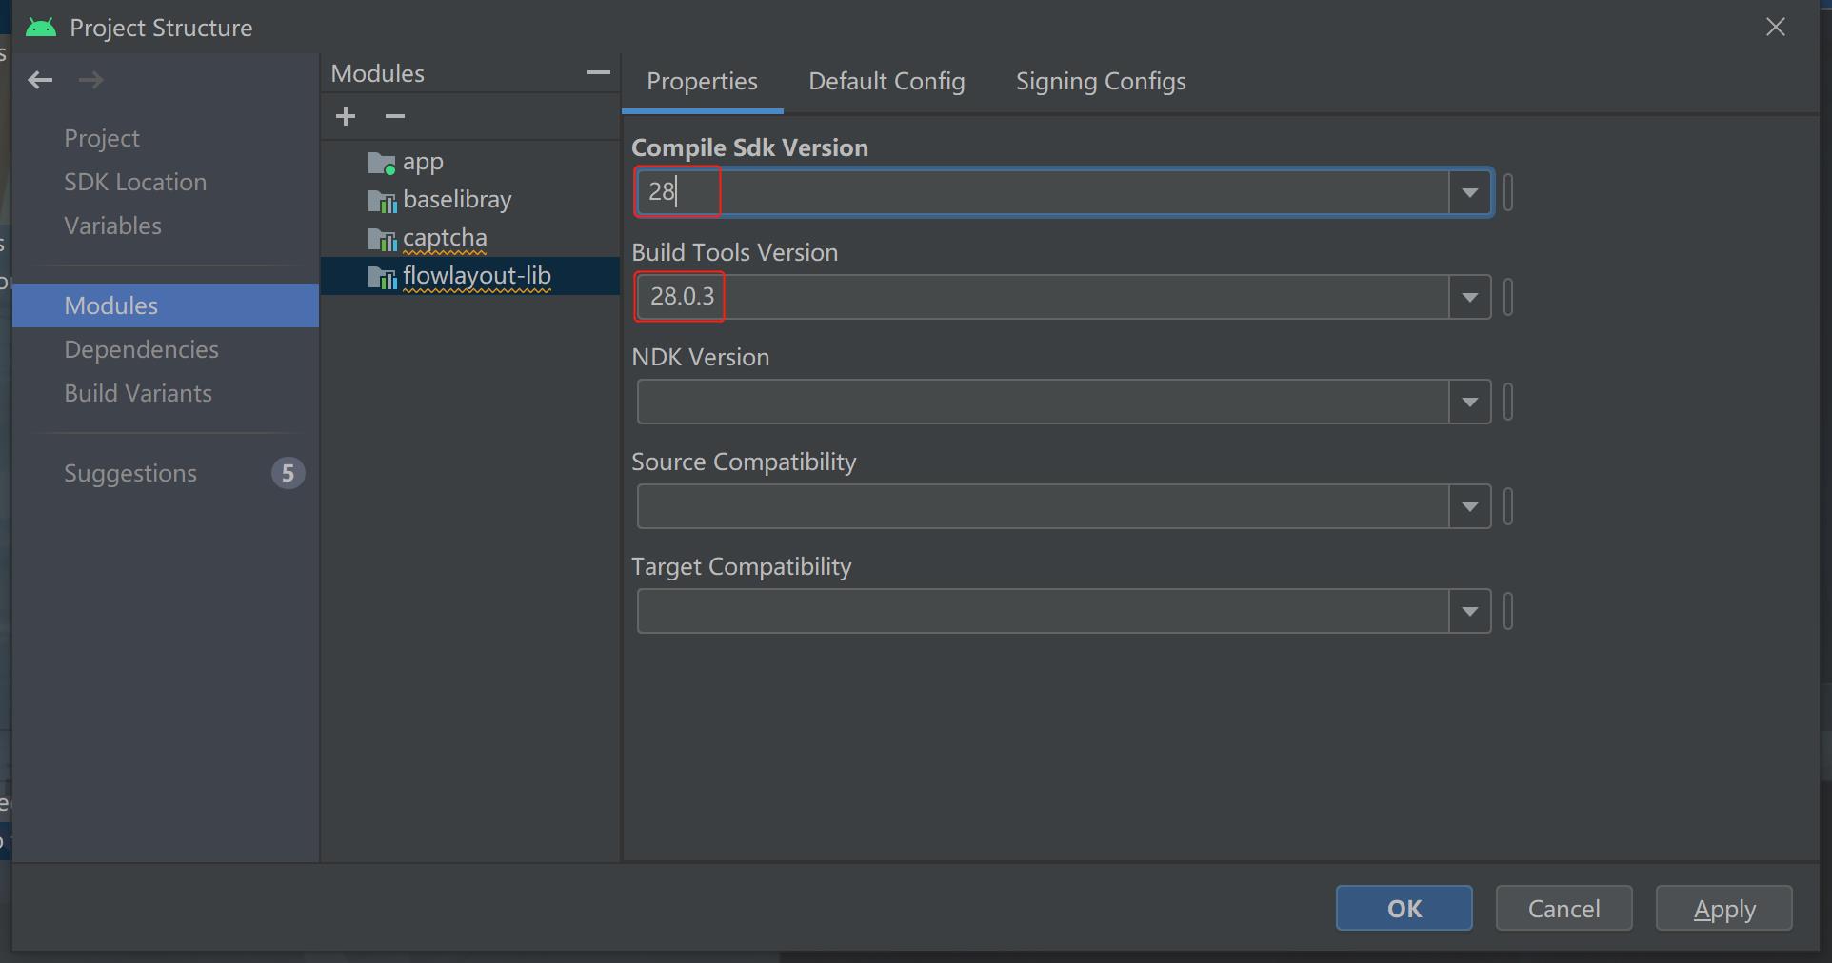Click the captcha library icon

point(382,239)
